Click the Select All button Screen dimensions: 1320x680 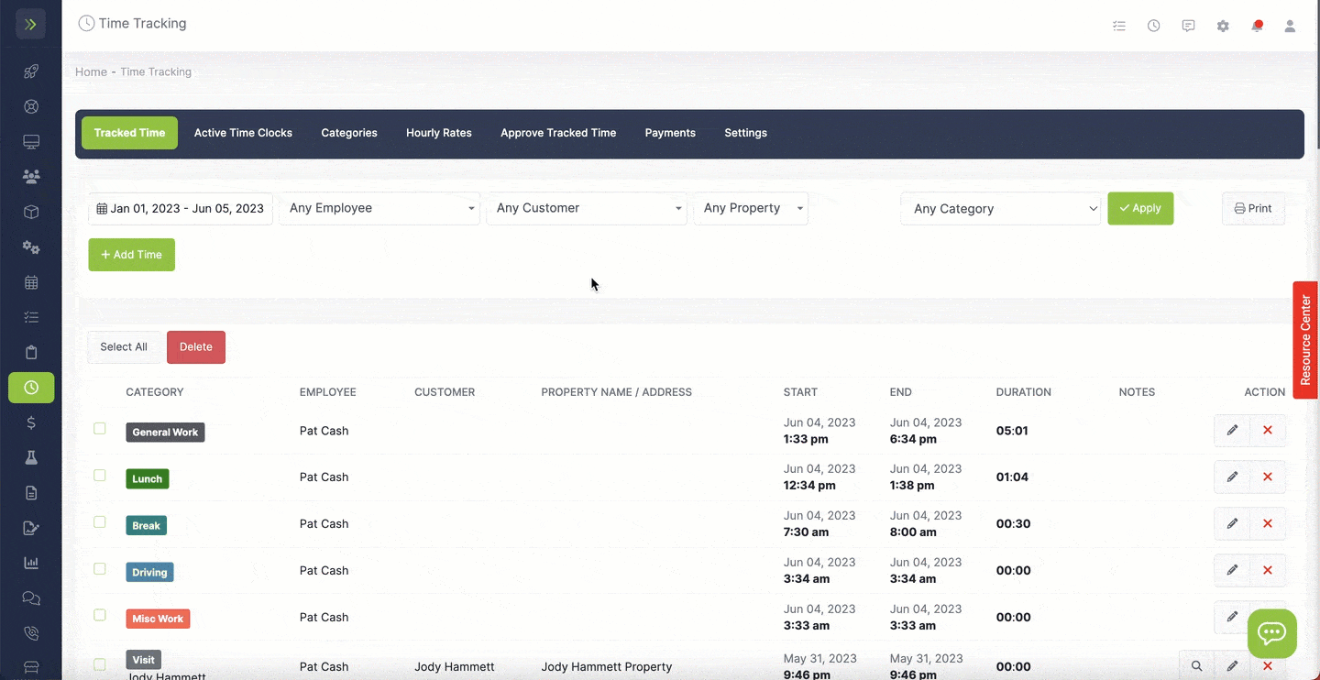click(124, 347)
